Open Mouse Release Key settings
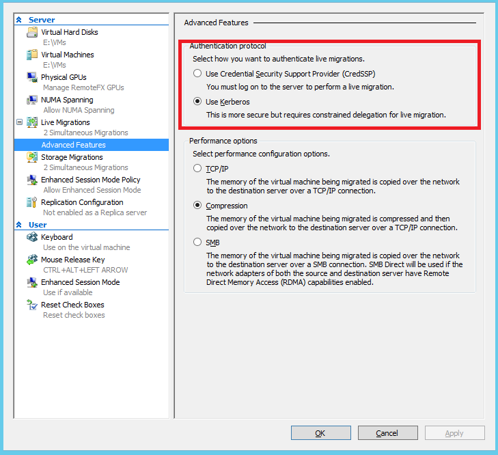 (x=72, y=260)
